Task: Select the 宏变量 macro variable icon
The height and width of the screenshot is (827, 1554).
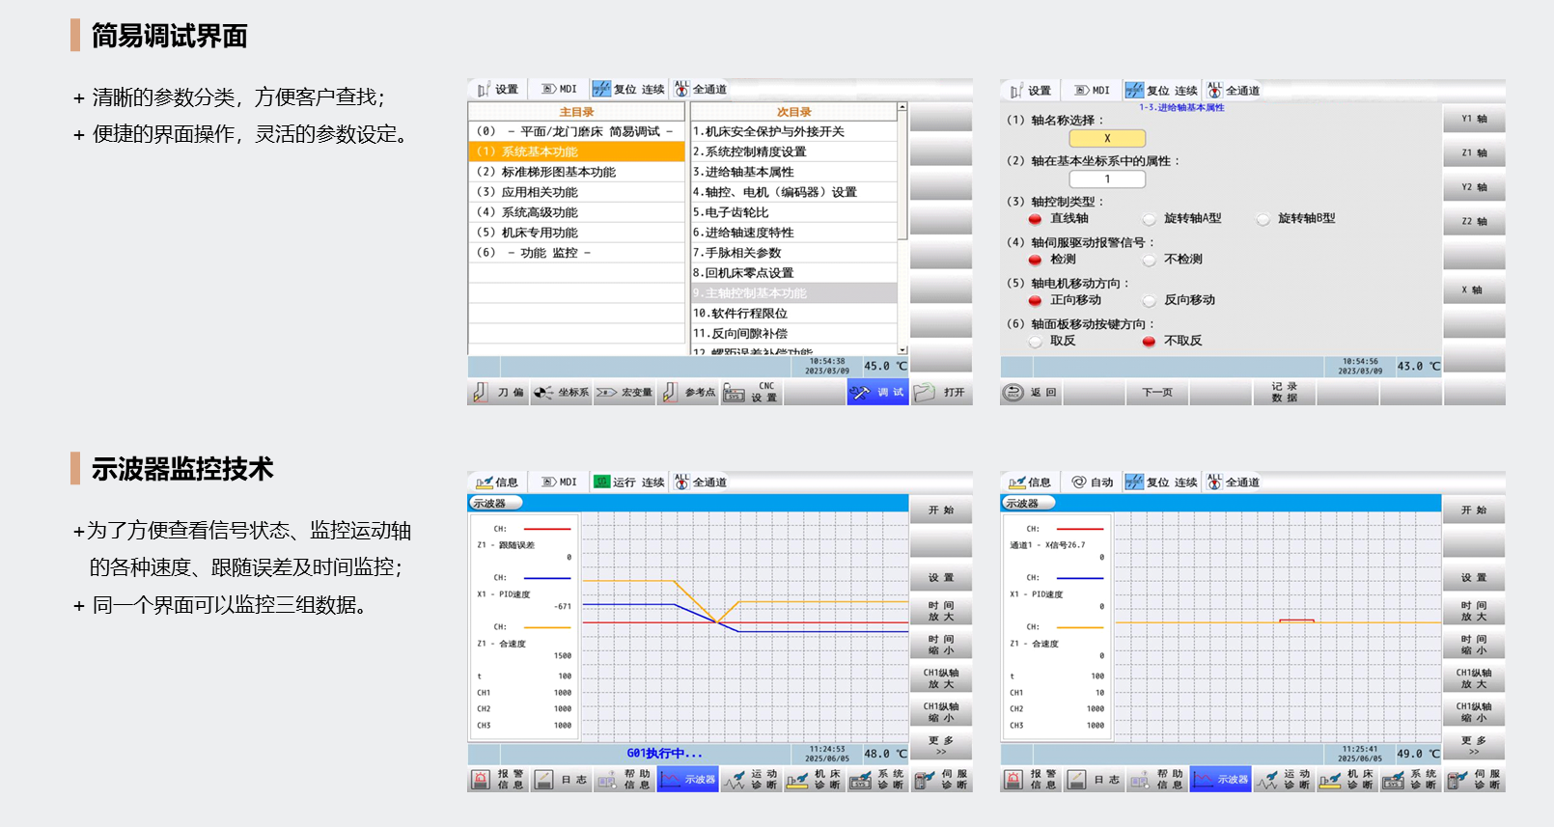Action: 607,393
